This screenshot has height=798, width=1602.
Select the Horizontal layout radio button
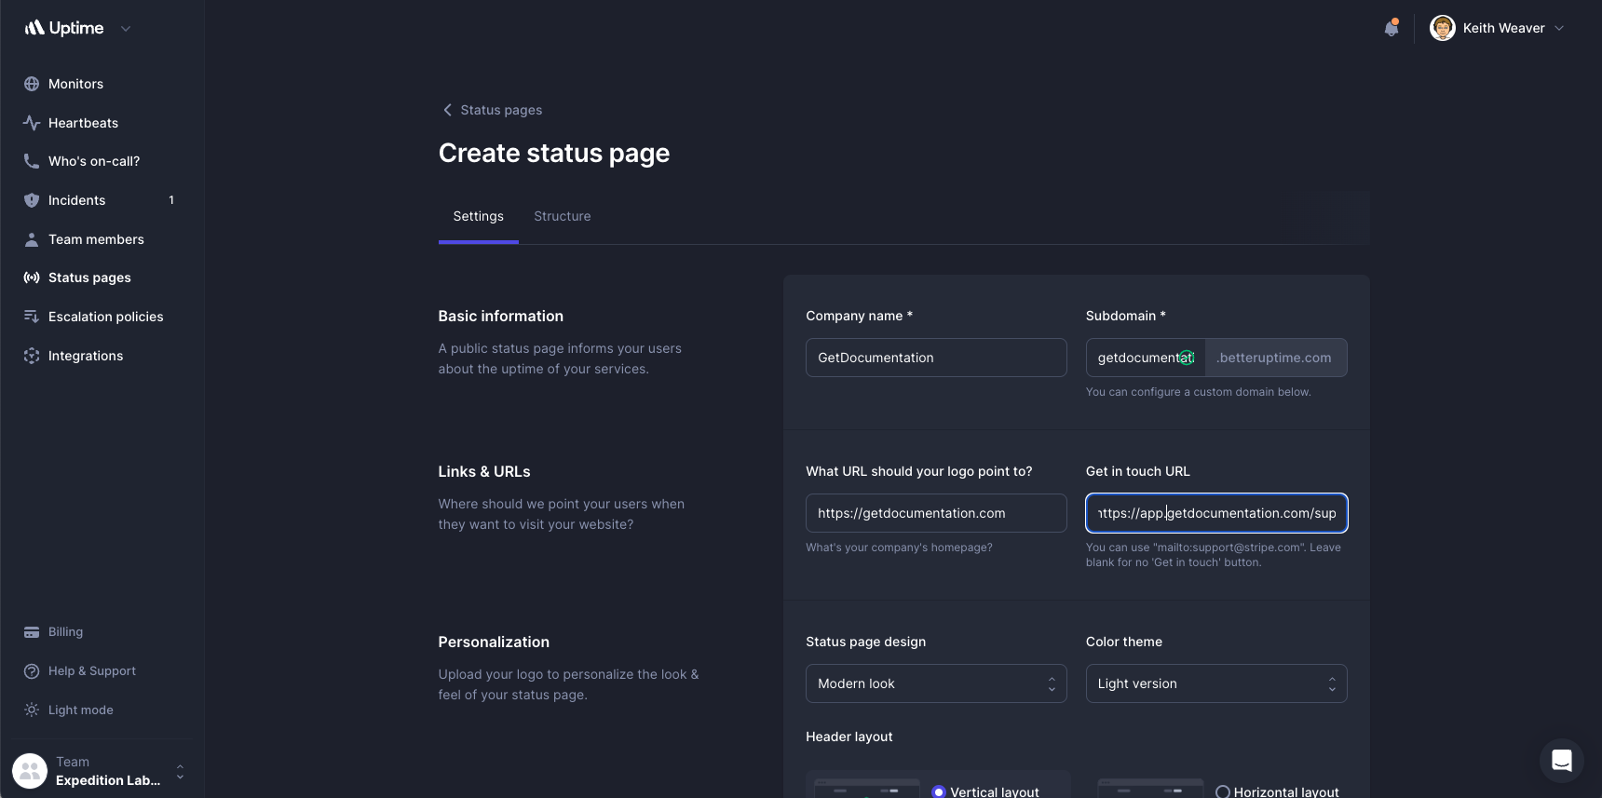(x=1223, y=791)
